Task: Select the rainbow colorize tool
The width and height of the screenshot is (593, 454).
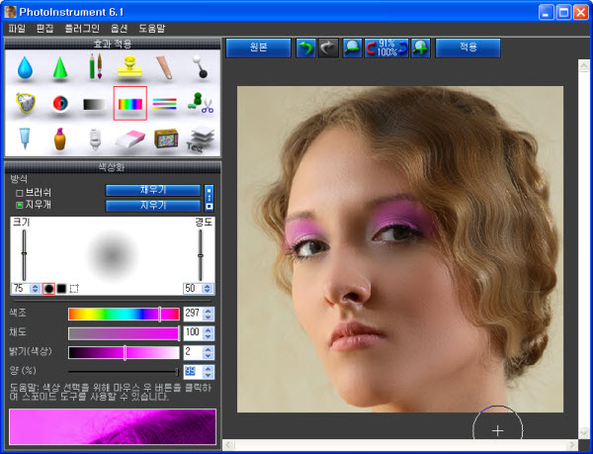Action: pos(130,103)
